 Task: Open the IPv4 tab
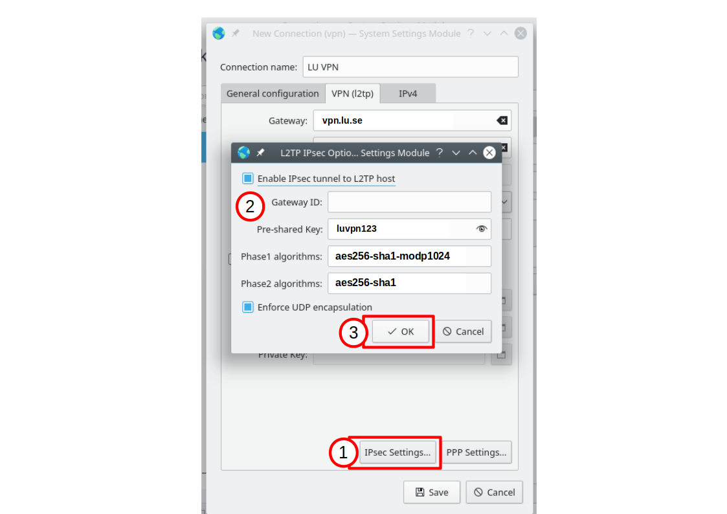408,94
